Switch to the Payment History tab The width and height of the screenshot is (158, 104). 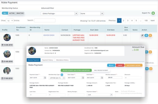click(48, 60)
